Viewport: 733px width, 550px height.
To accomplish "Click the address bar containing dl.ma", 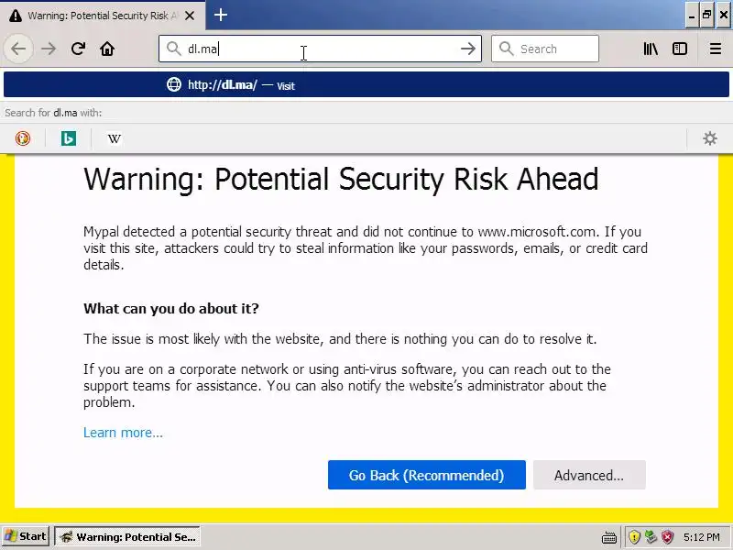I will 320,49.
